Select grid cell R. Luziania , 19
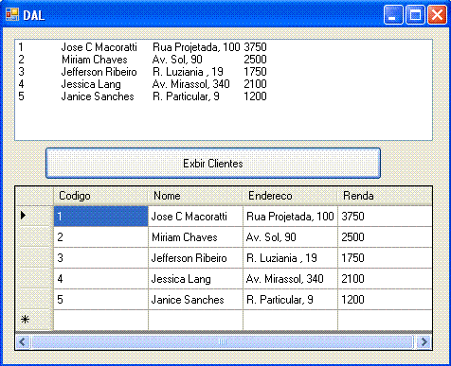Screen dimensions: 451x366 (x=290, y=258)
